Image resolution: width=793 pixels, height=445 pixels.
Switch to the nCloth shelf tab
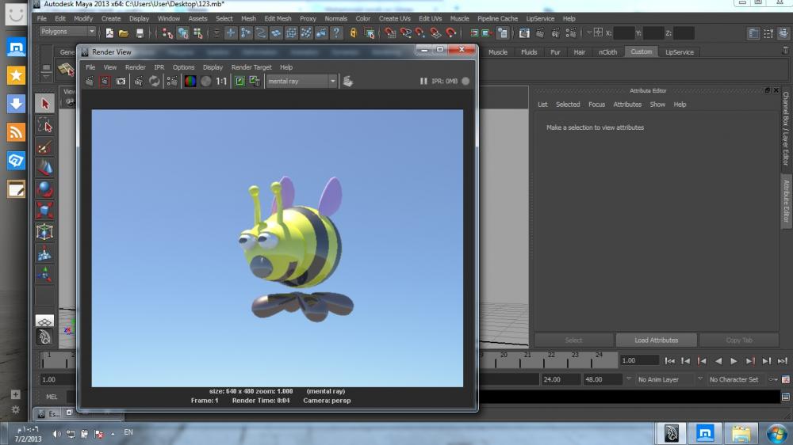(607, 52)
